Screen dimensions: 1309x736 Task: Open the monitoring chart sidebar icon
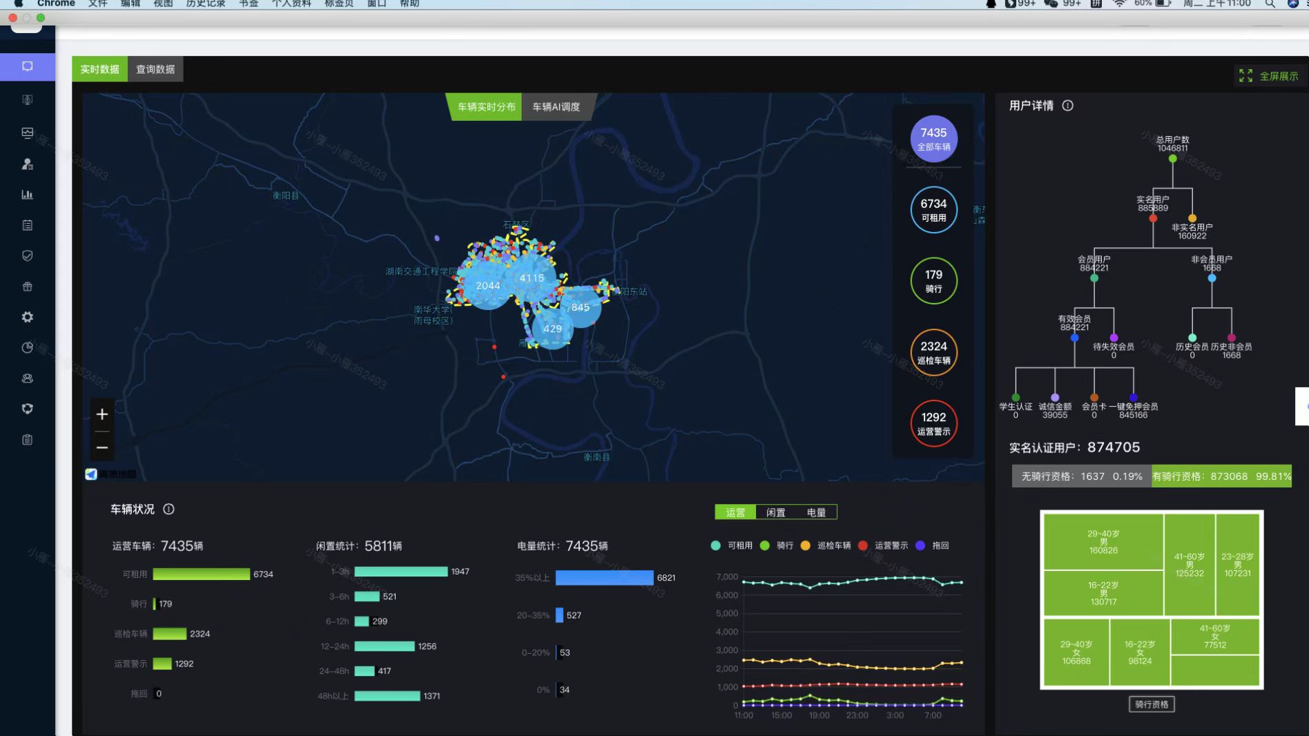click(28, 133)
